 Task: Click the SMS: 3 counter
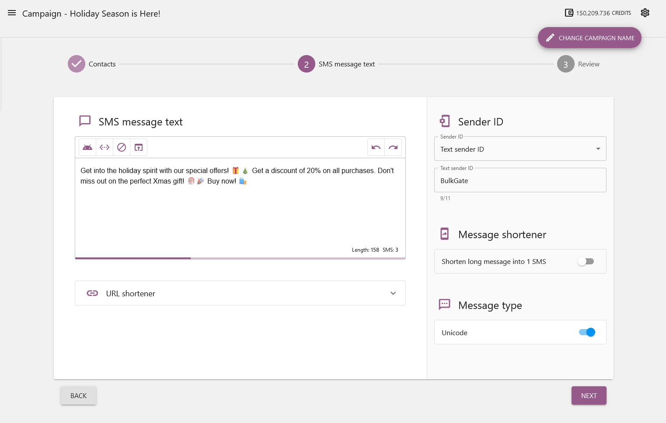391,250
